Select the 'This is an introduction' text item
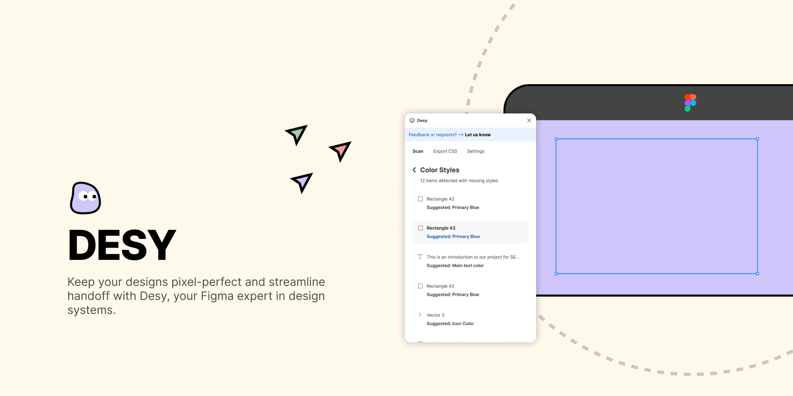This screenshot has width=793, height=396. (x=473, y=257)
